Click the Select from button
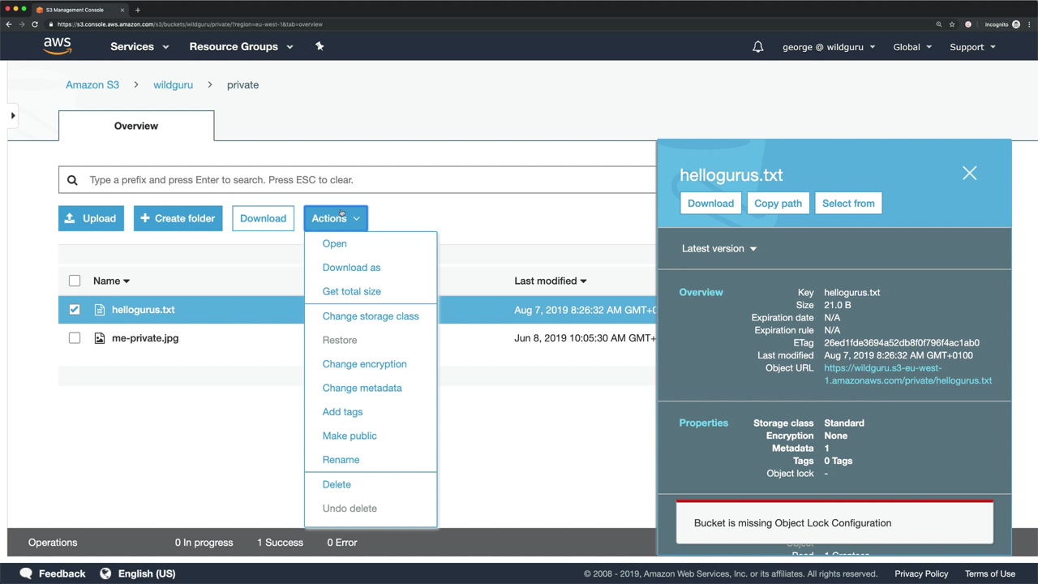Image resolution: width=1038 pixels, height=584 pixels. [x=848, y=204]
